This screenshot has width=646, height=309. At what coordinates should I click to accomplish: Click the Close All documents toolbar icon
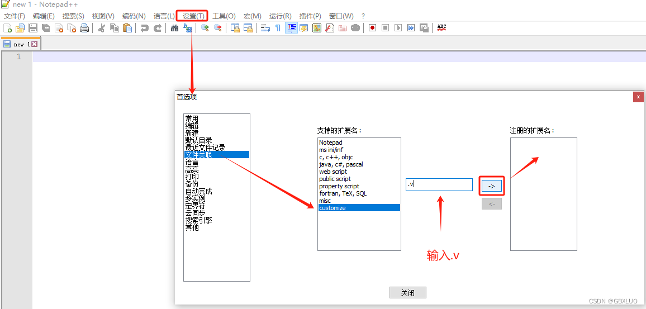click(72, 28)
